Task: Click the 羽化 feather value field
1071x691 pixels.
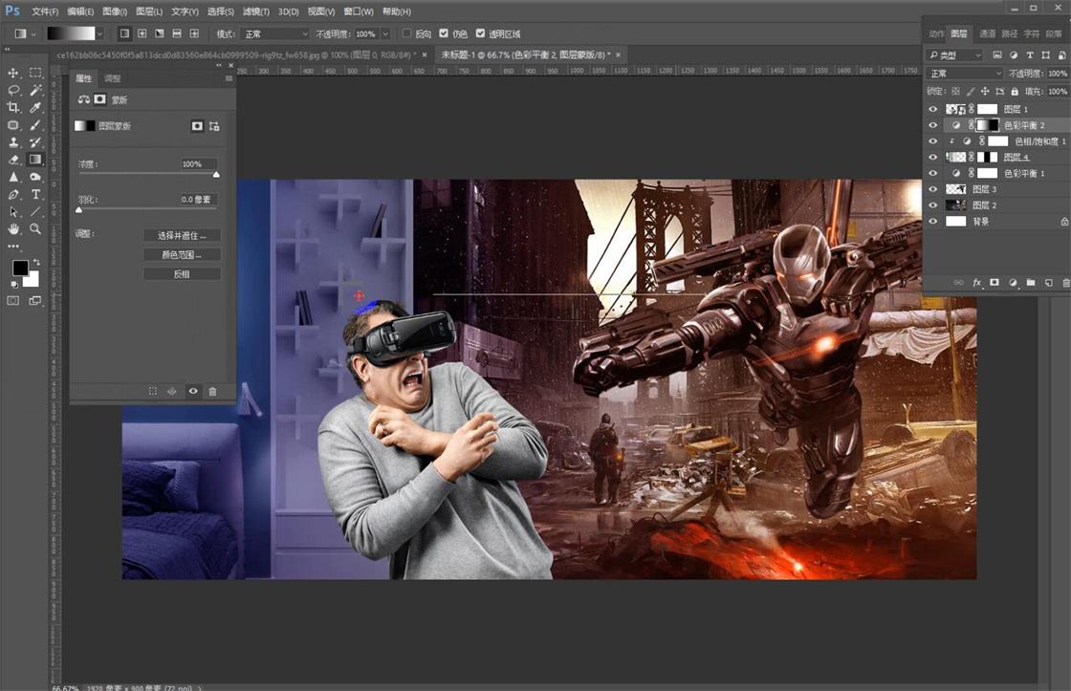Action: coord(199,200)
